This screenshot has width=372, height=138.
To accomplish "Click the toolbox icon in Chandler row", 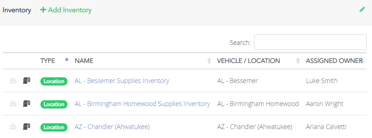I will (13, 127).
